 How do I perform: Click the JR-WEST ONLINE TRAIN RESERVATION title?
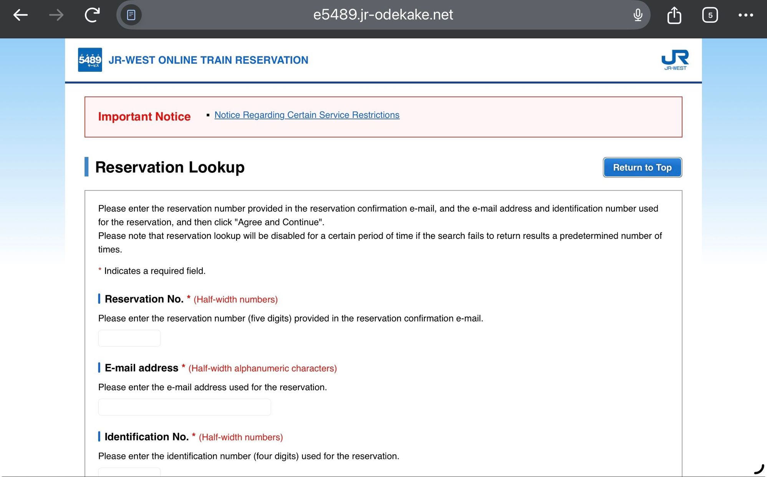[208, 60]
